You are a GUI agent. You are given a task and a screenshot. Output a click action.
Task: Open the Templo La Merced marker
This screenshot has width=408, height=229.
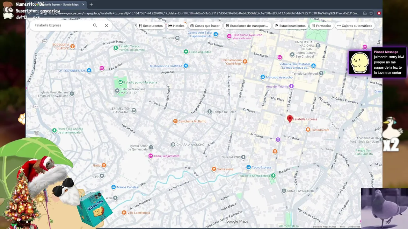(x=321, y=73)
